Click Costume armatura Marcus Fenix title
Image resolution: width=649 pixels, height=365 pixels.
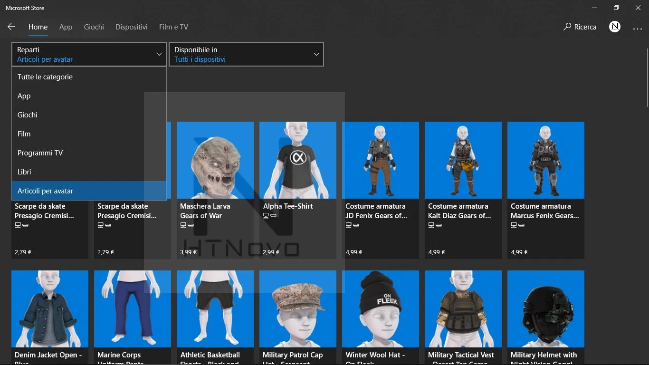pos(545,211)
